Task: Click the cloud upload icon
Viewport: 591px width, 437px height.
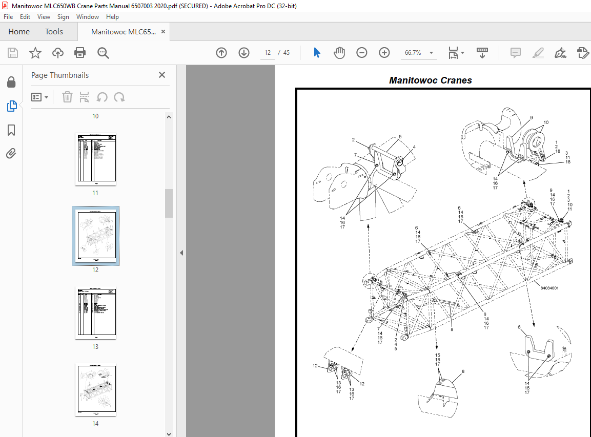Action: 58,53
